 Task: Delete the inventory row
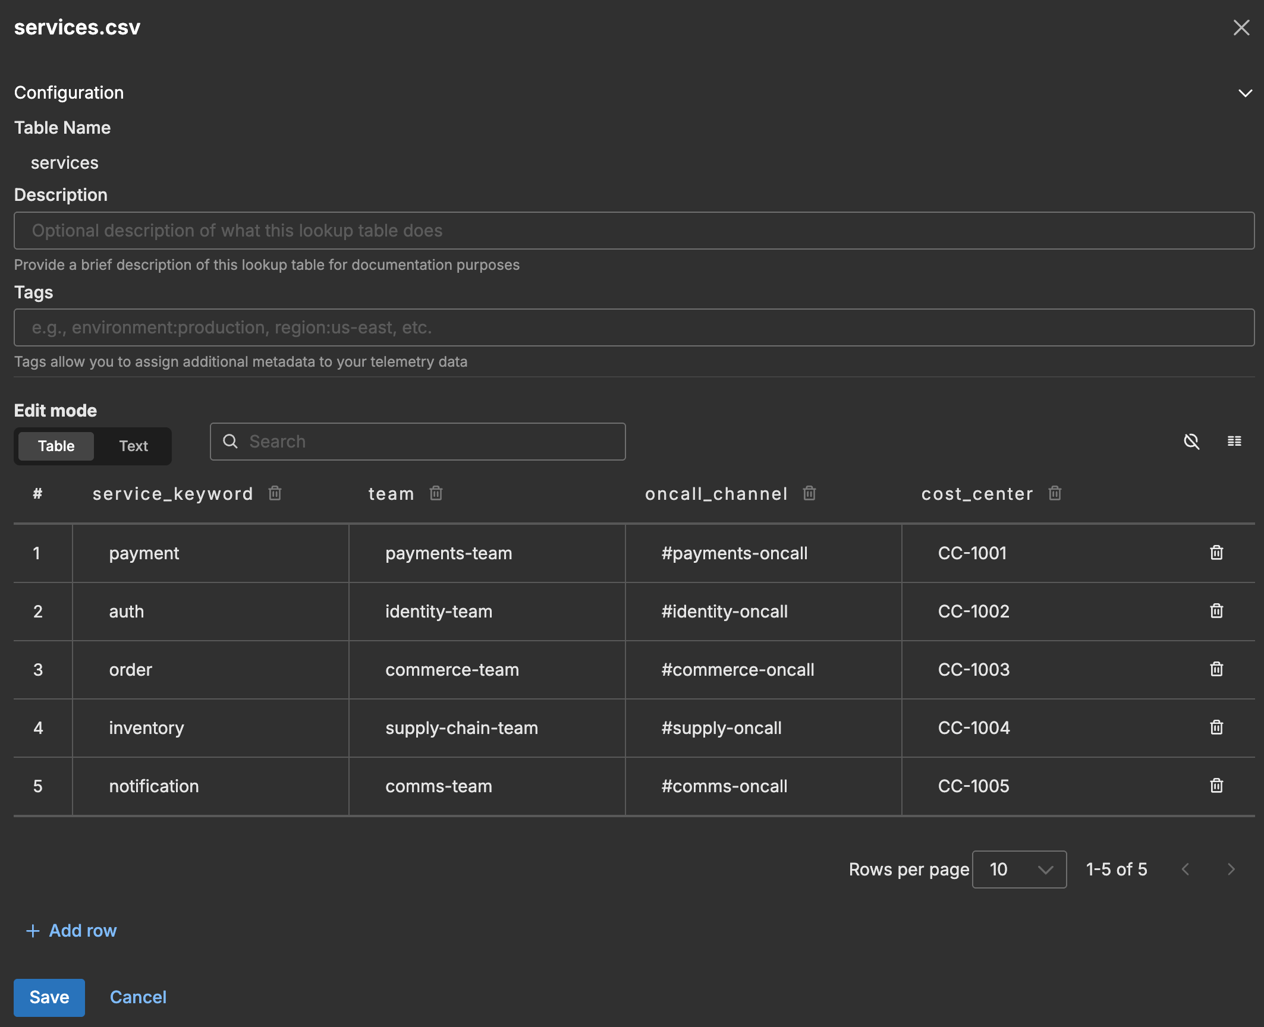tap(1216, 727)
